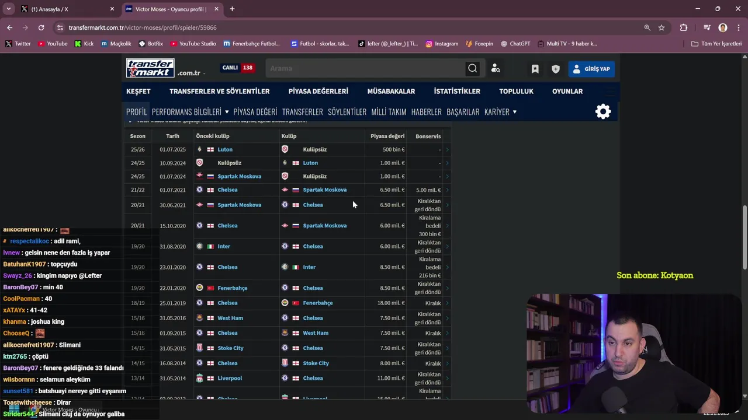Click the Chrome back arrow

[9, 27]
